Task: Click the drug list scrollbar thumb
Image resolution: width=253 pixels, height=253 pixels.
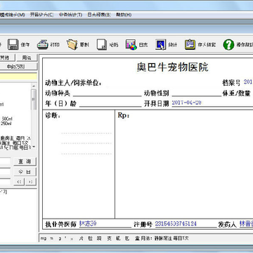Action: pos(34,100)
